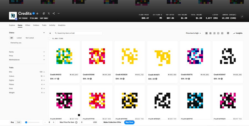
Task: Star the Credits collection as favorite
Action: pos(37,14)
